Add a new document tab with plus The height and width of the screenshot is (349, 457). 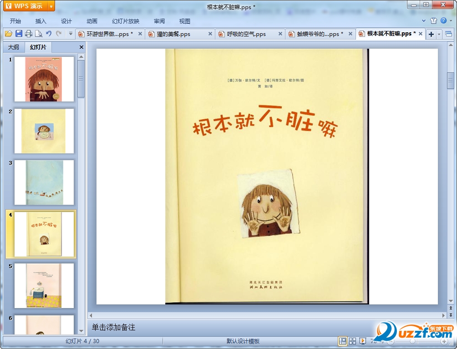(x=431, y=35)
